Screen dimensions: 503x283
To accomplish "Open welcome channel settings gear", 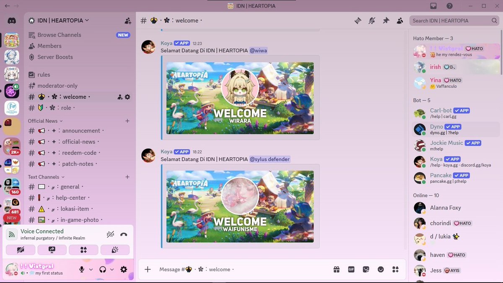I will point(127,97).
